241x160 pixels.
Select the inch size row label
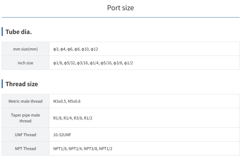pyautogui.click(x=25, y=63)
